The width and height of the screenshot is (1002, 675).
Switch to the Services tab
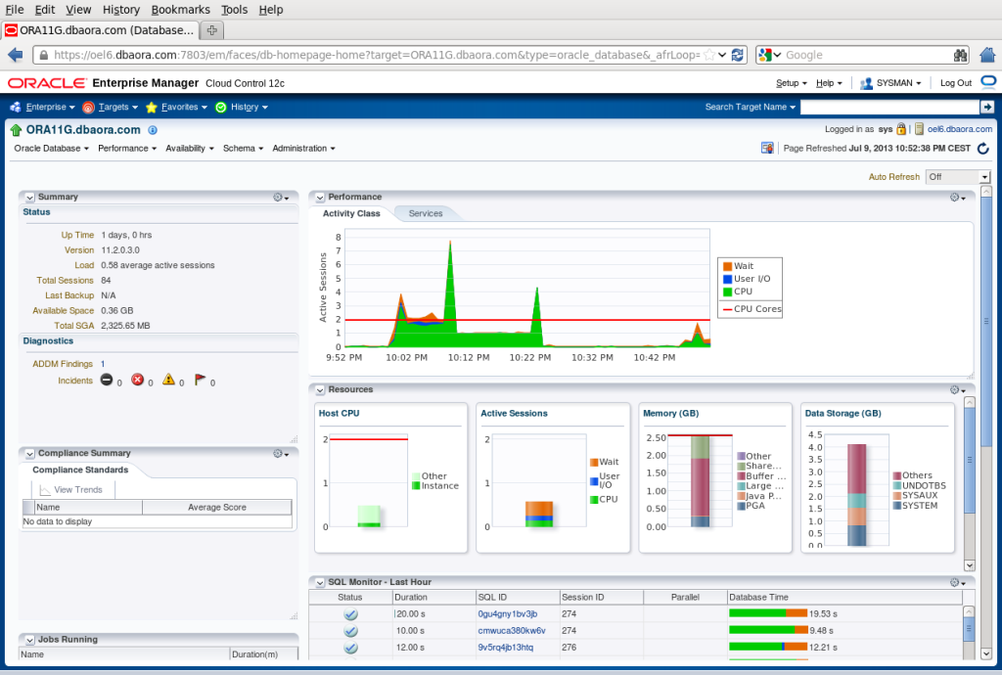pos(426,213)
